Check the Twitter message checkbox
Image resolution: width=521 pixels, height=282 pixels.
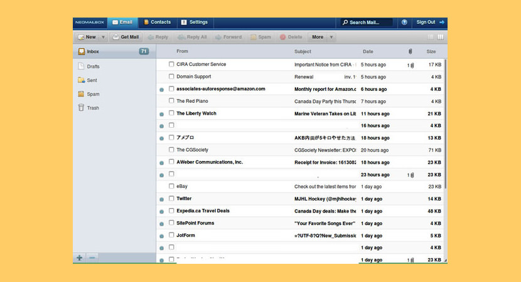coord(171,199)
